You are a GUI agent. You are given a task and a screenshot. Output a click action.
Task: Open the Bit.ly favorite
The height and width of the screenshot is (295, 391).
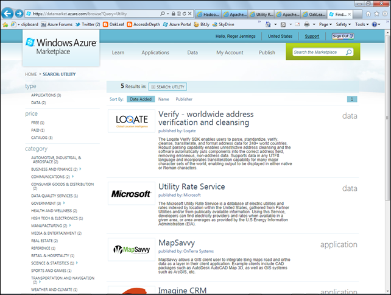(202, 24)
